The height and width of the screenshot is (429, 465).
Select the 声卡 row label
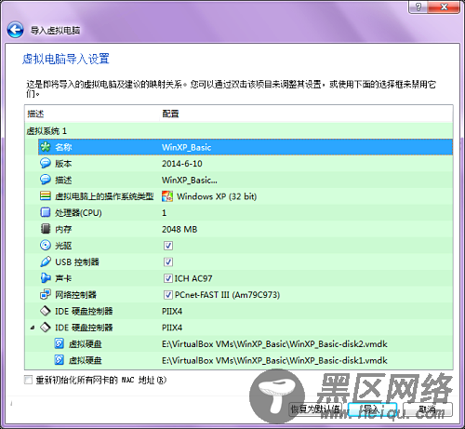tap(63, 278)
